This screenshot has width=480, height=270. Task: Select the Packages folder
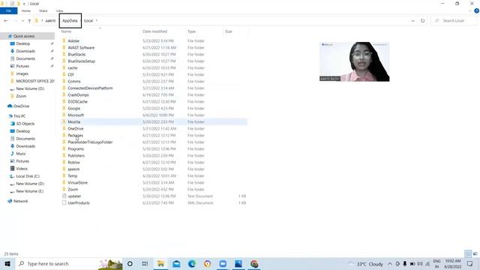[75, 135]
